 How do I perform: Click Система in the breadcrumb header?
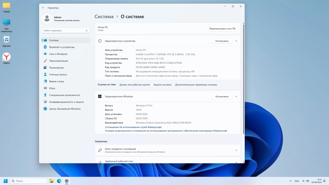(104, 16)
